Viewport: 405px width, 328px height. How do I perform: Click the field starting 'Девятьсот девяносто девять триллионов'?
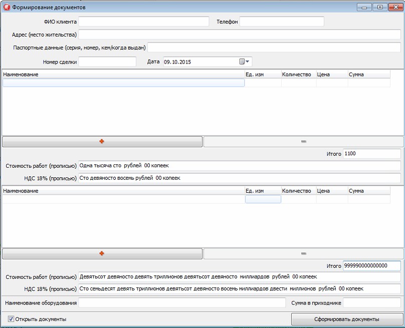coord(240,276)
